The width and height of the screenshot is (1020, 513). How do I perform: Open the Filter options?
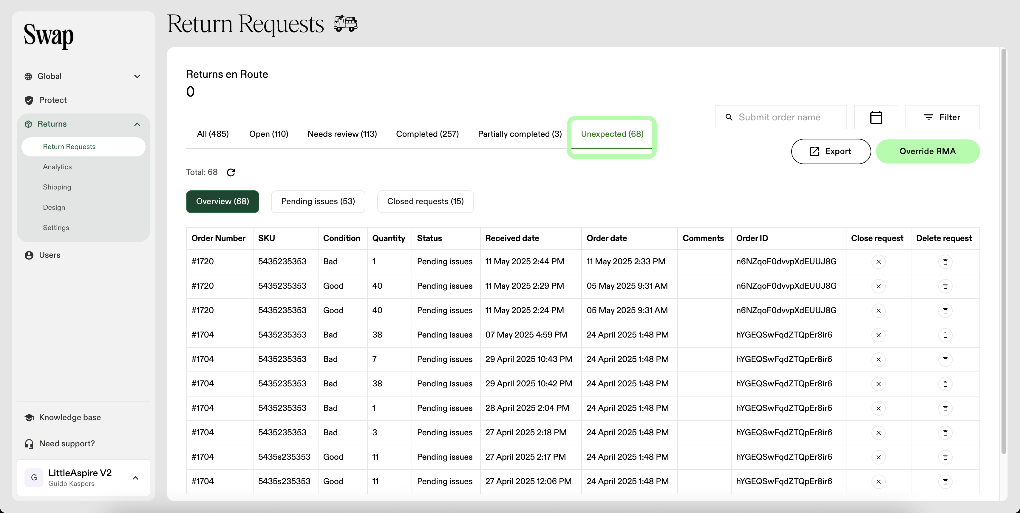pyautogui.click(x=942, y=117)
